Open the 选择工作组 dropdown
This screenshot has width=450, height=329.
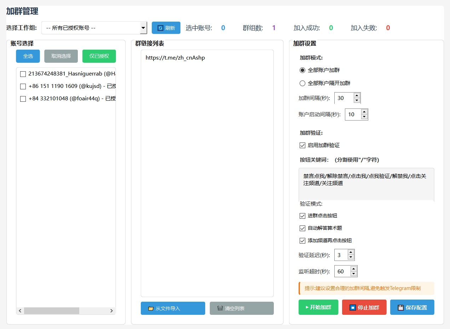click(x=94, y=28)
